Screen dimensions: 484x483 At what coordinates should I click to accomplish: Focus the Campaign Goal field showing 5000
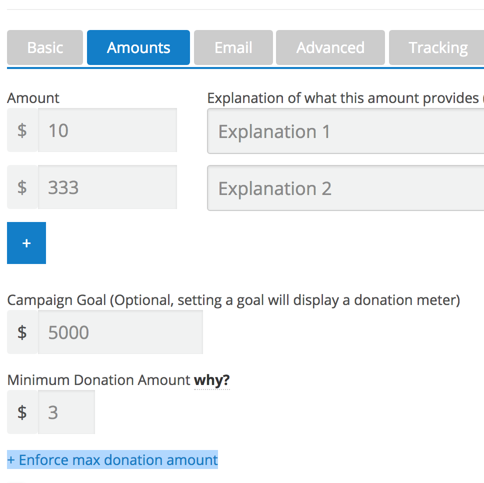[x=120, y=332]
